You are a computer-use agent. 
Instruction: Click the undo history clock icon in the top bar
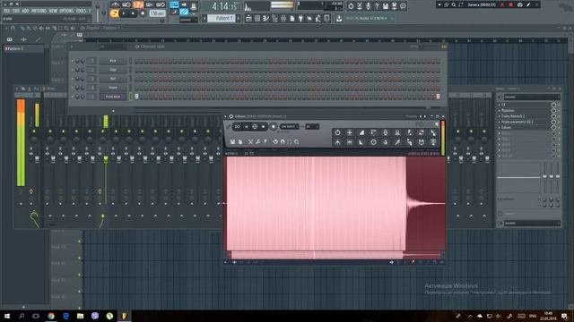click(x=351, y=6)
